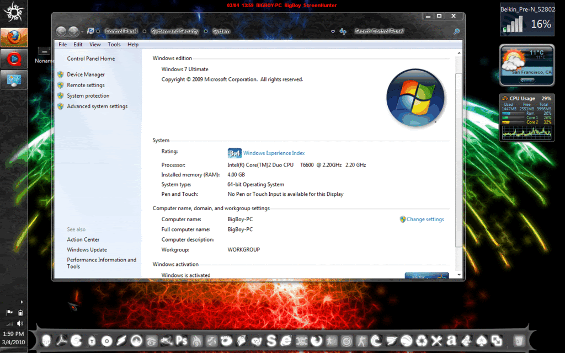Image resolution: width=565 pixels, height=353 pixels.
Task: Open the flame circle dock icon
Action: [x=136, y=340]
